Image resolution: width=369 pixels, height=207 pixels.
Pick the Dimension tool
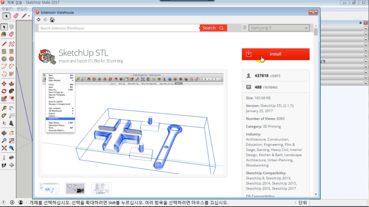coord(12,108)
